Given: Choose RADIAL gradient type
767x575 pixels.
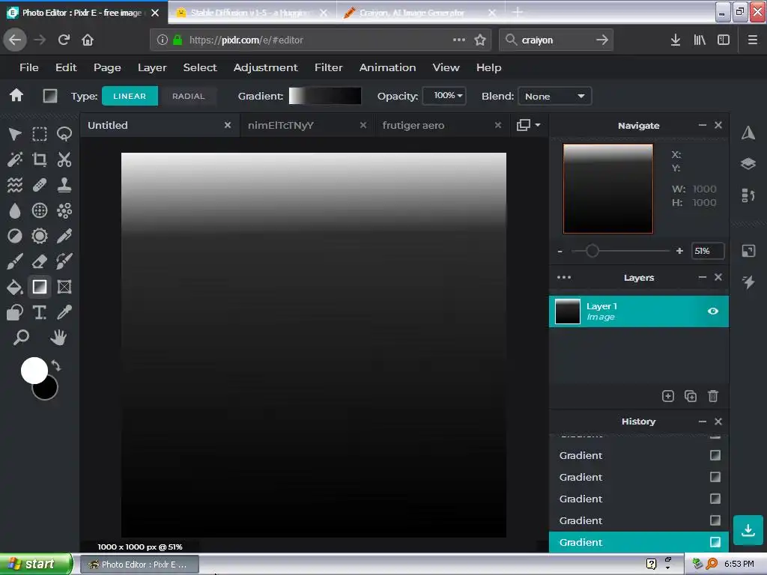Looking at the screenshot, I should [188, 96].
